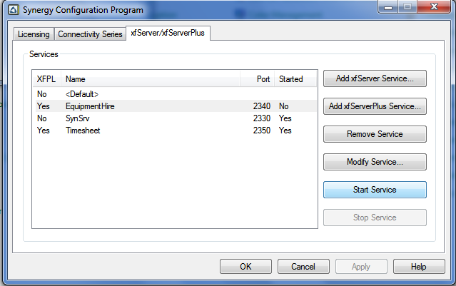The image size is (456, 286).
Task: Click the Cancel button
Action: tap(303, 267)
